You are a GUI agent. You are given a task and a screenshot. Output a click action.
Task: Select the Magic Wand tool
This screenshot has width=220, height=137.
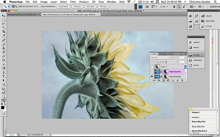[3, 28]
